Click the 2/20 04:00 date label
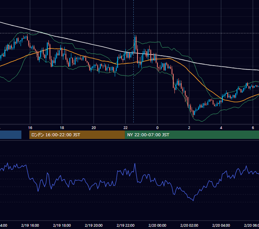 [x=221, y=225]
